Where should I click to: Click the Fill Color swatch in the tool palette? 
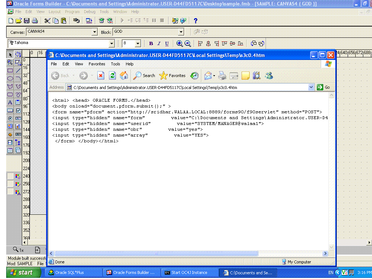pyautogui.click(x=18, y=176)
